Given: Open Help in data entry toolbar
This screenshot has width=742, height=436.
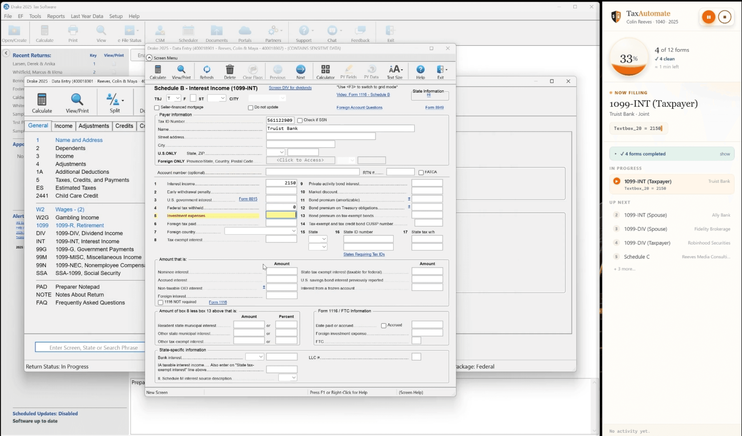Looking at the screenshot, I should coord(420,72).
